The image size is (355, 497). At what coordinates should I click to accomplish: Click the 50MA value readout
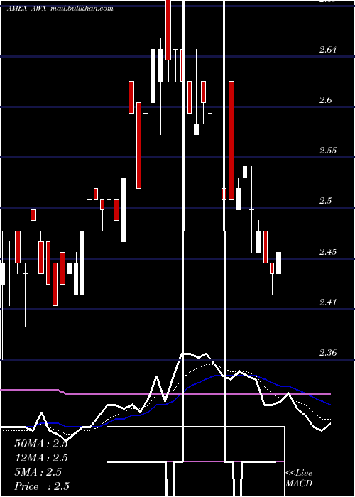41,444
